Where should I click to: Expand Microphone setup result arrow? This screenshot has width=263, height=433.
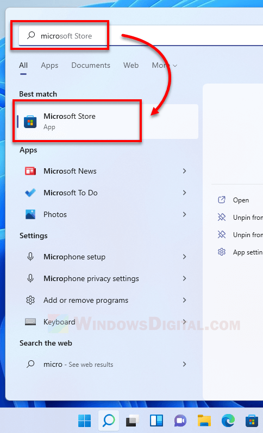[184, 257]
